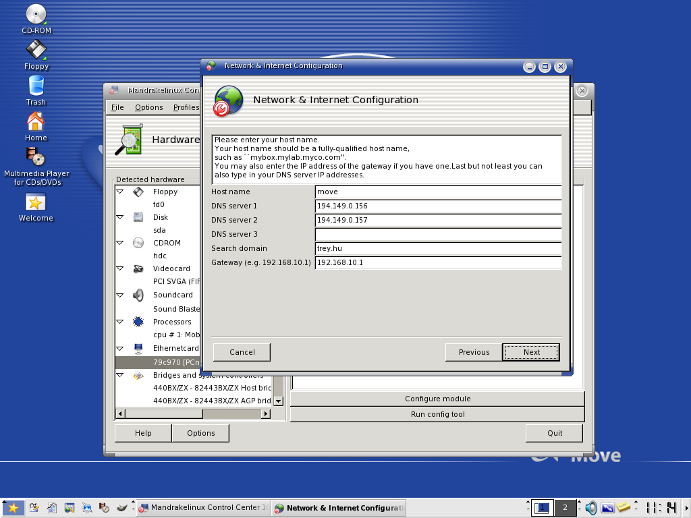Click Quit in the Control Center
This screenshot has height=518, width=691.
pyautogui.click(x=555, y=433)
